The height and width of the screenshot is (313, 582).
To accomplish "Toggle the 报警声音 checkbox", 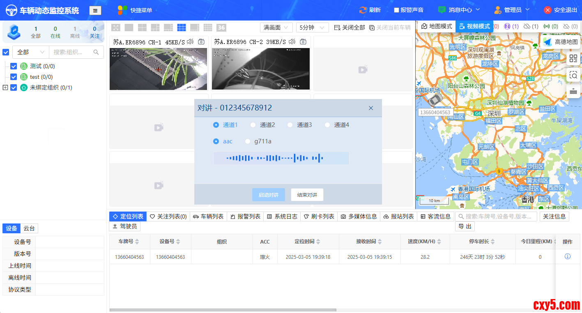I will (396, 10).
